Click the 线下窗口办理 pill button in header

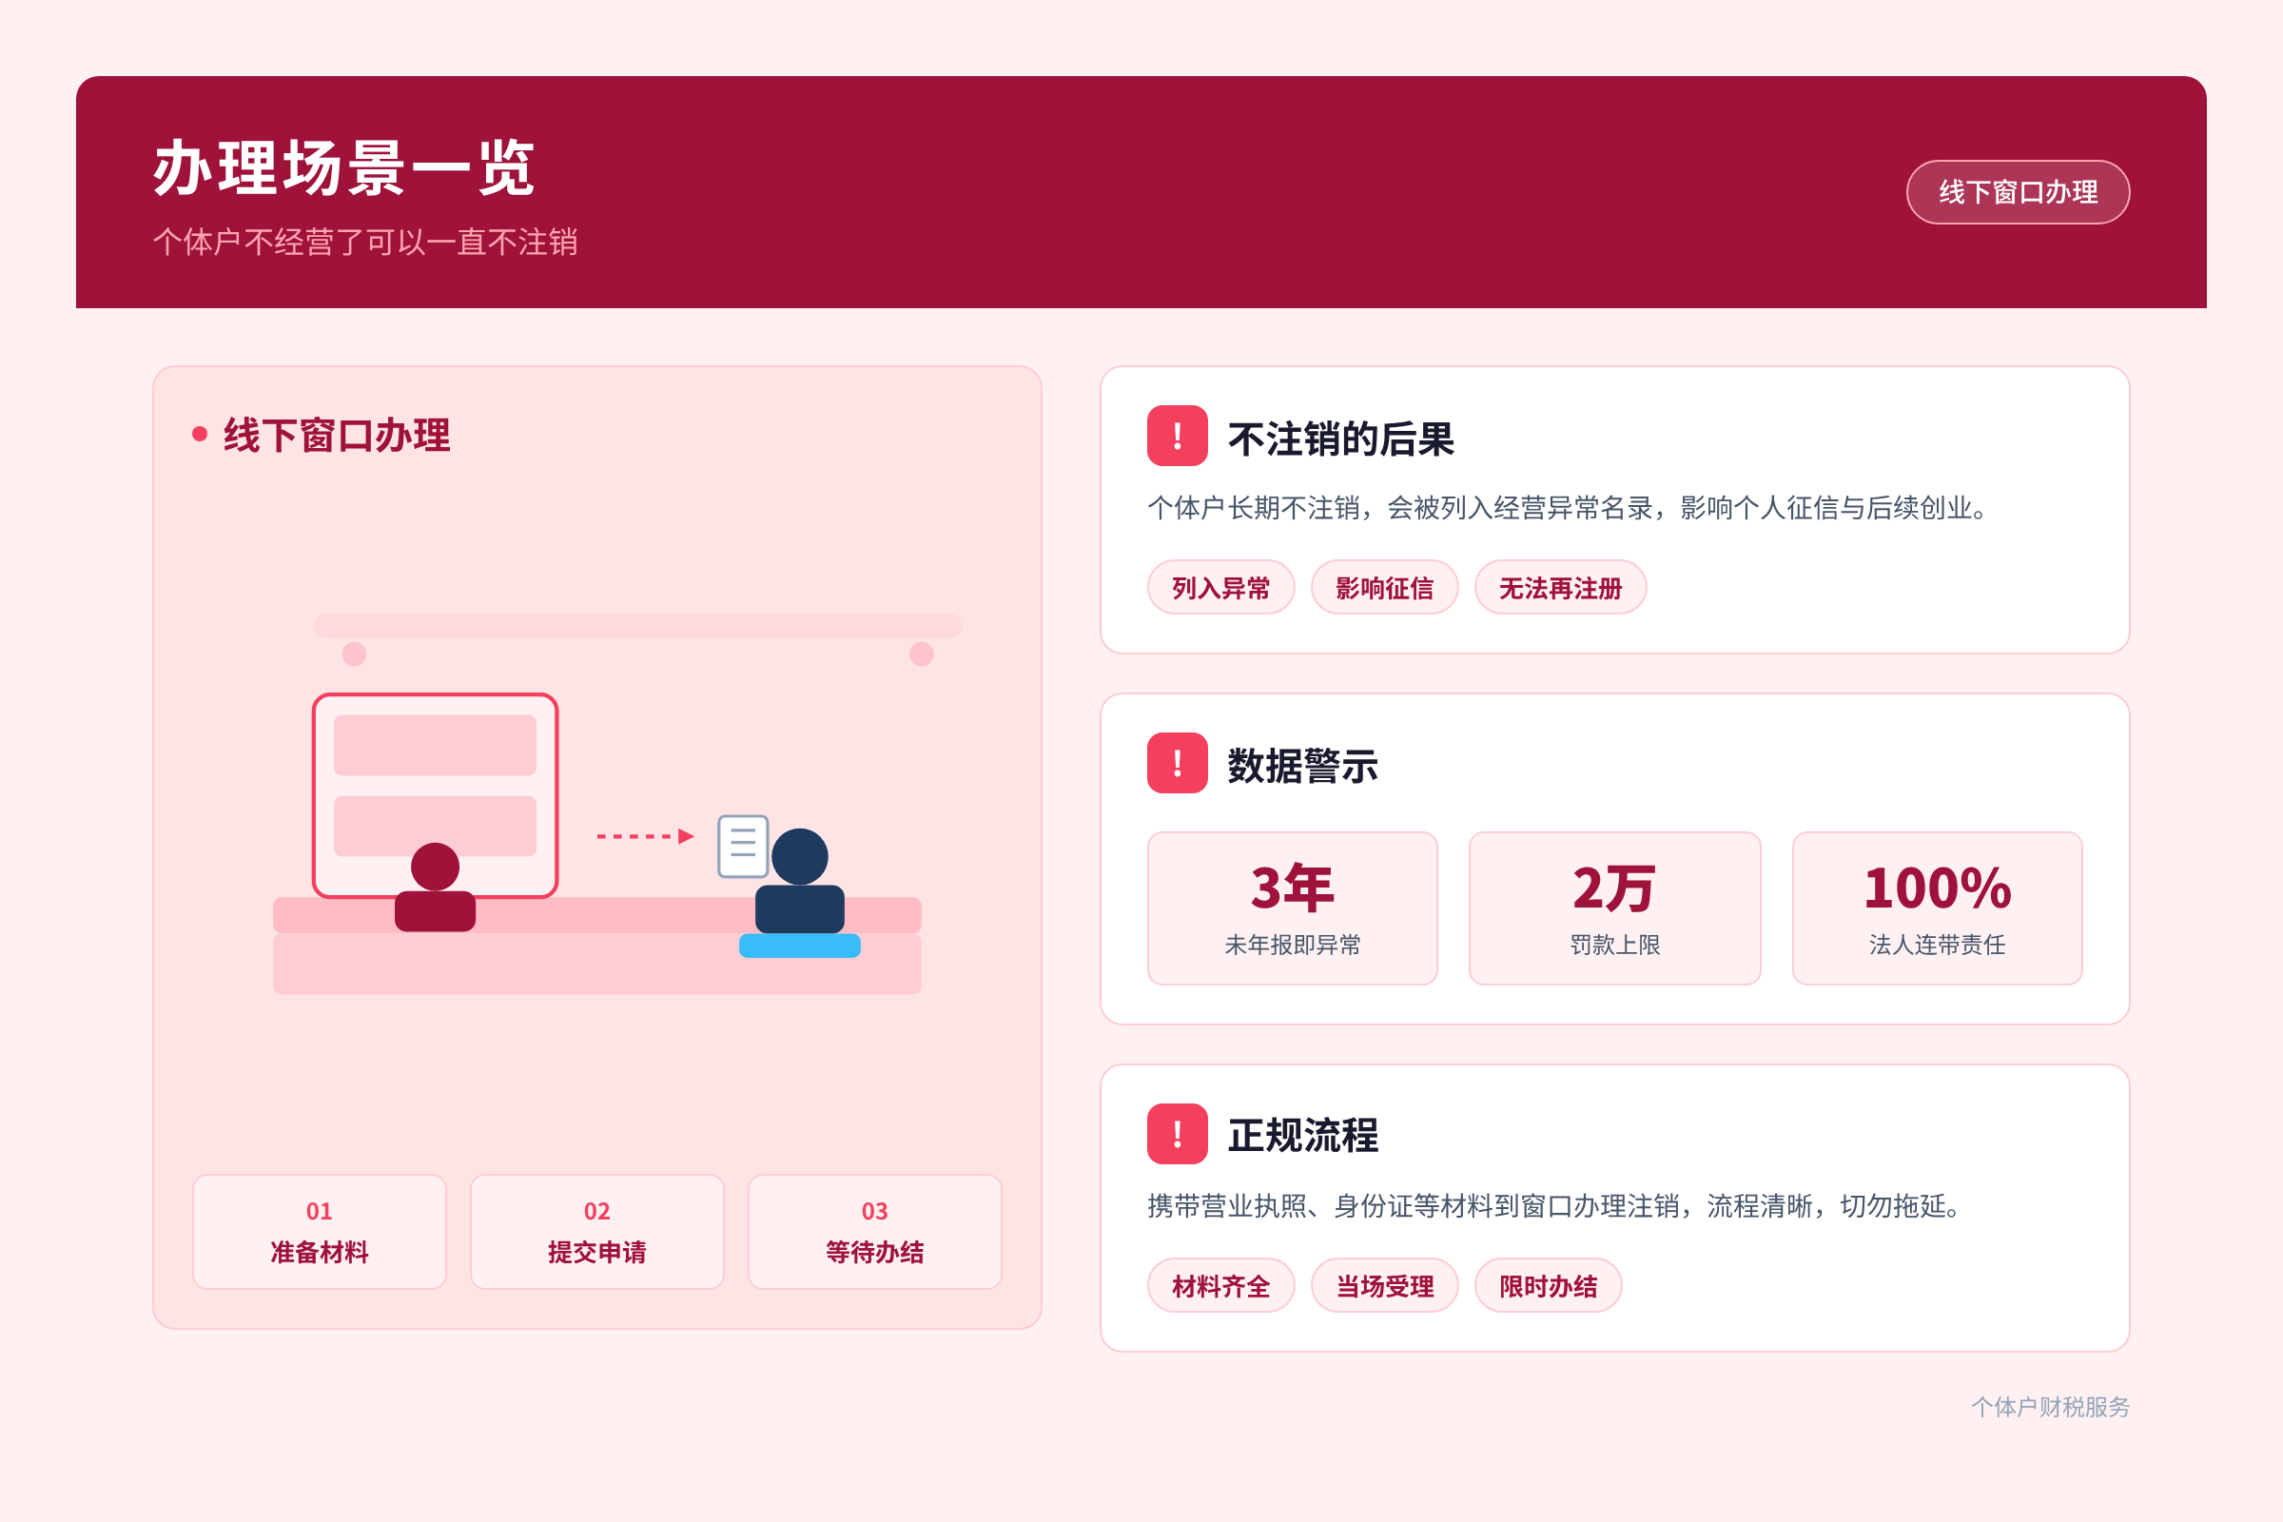pyautogui.click(x=2017, y=192)
